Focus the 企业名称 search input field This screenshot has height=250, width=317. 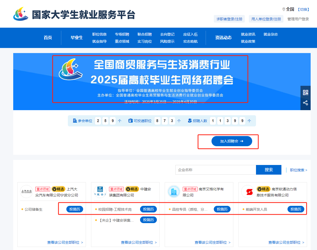[216, 170]
